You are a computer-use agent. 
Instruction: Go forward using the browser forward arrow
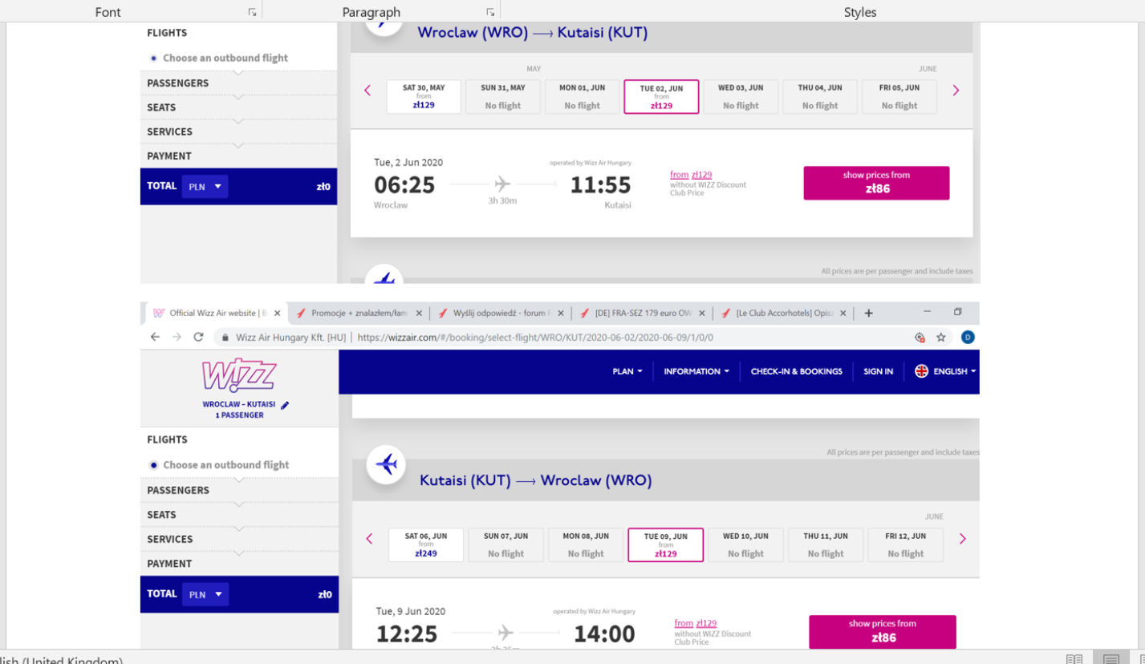tap(177, 338)
